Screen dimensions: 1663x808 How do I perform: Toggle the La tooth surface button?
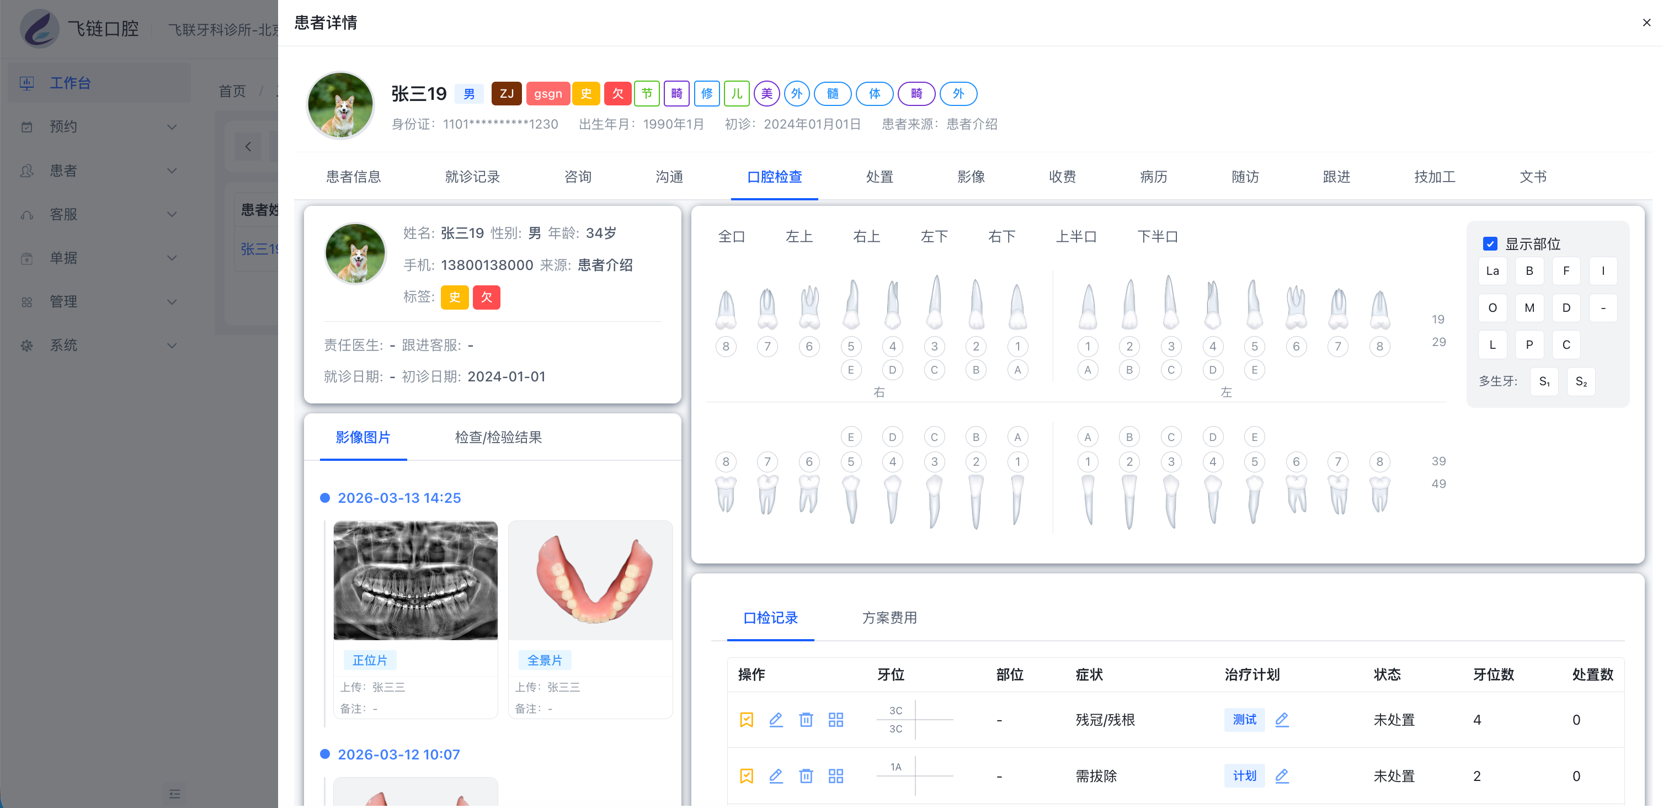pyautogui.click(x=1493, y=272)
